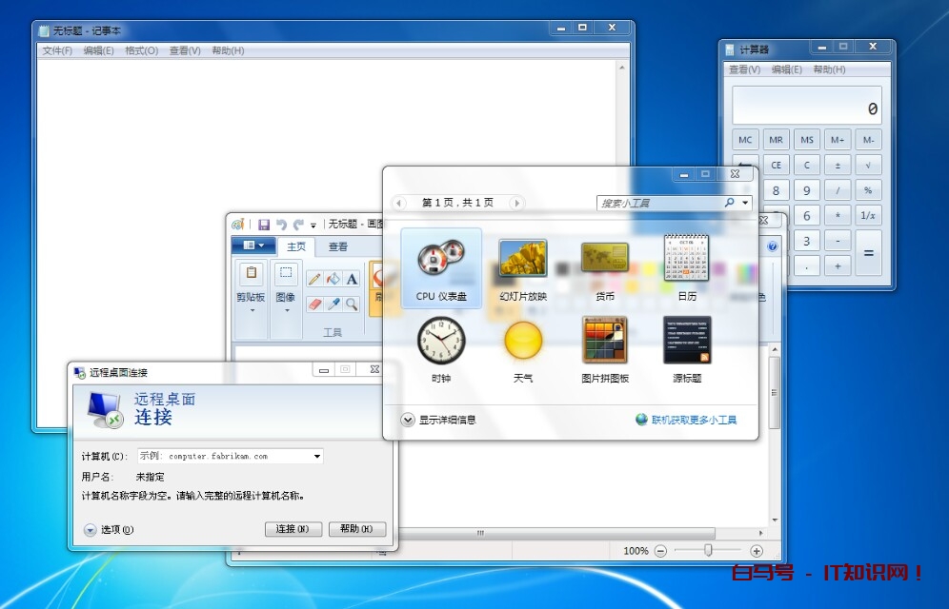
Task: Choose the 日历 calendar gadget
Action: (687, 258)
